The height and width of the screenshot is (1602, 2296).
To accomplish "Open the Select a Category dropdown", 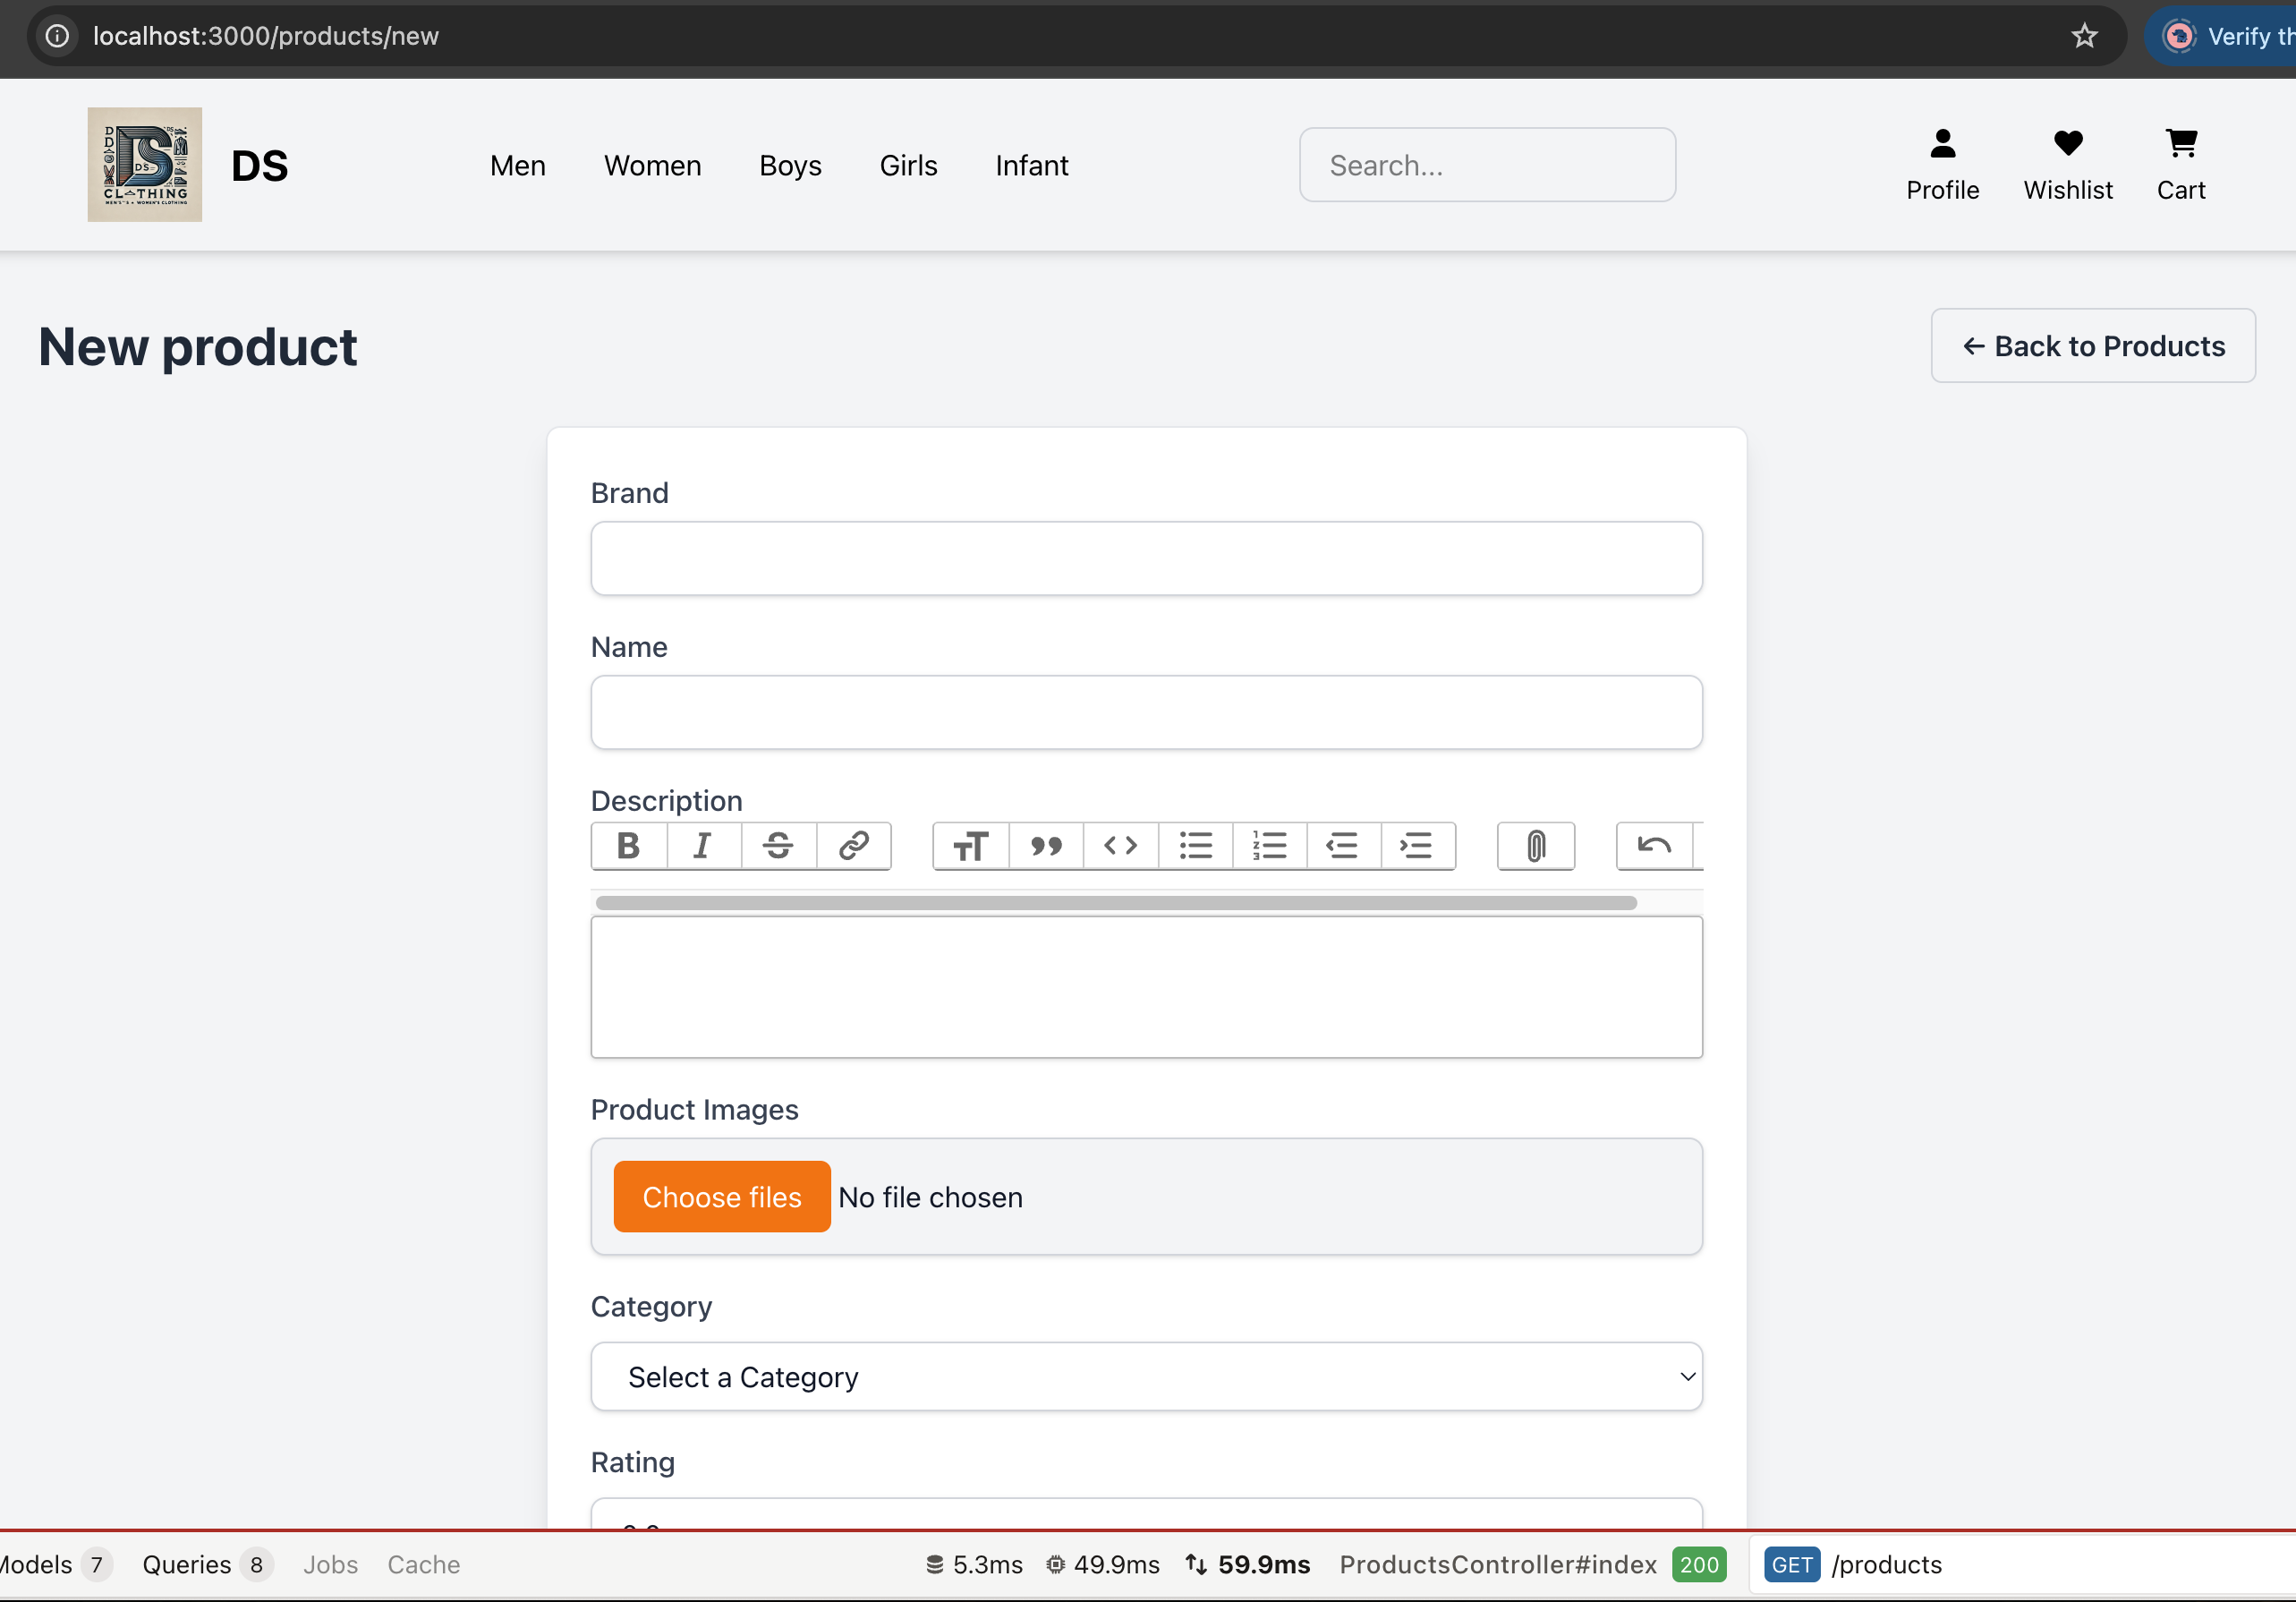I will pos(1146,1377).
